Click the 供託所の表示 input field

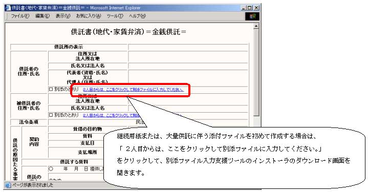click(188, 47)
